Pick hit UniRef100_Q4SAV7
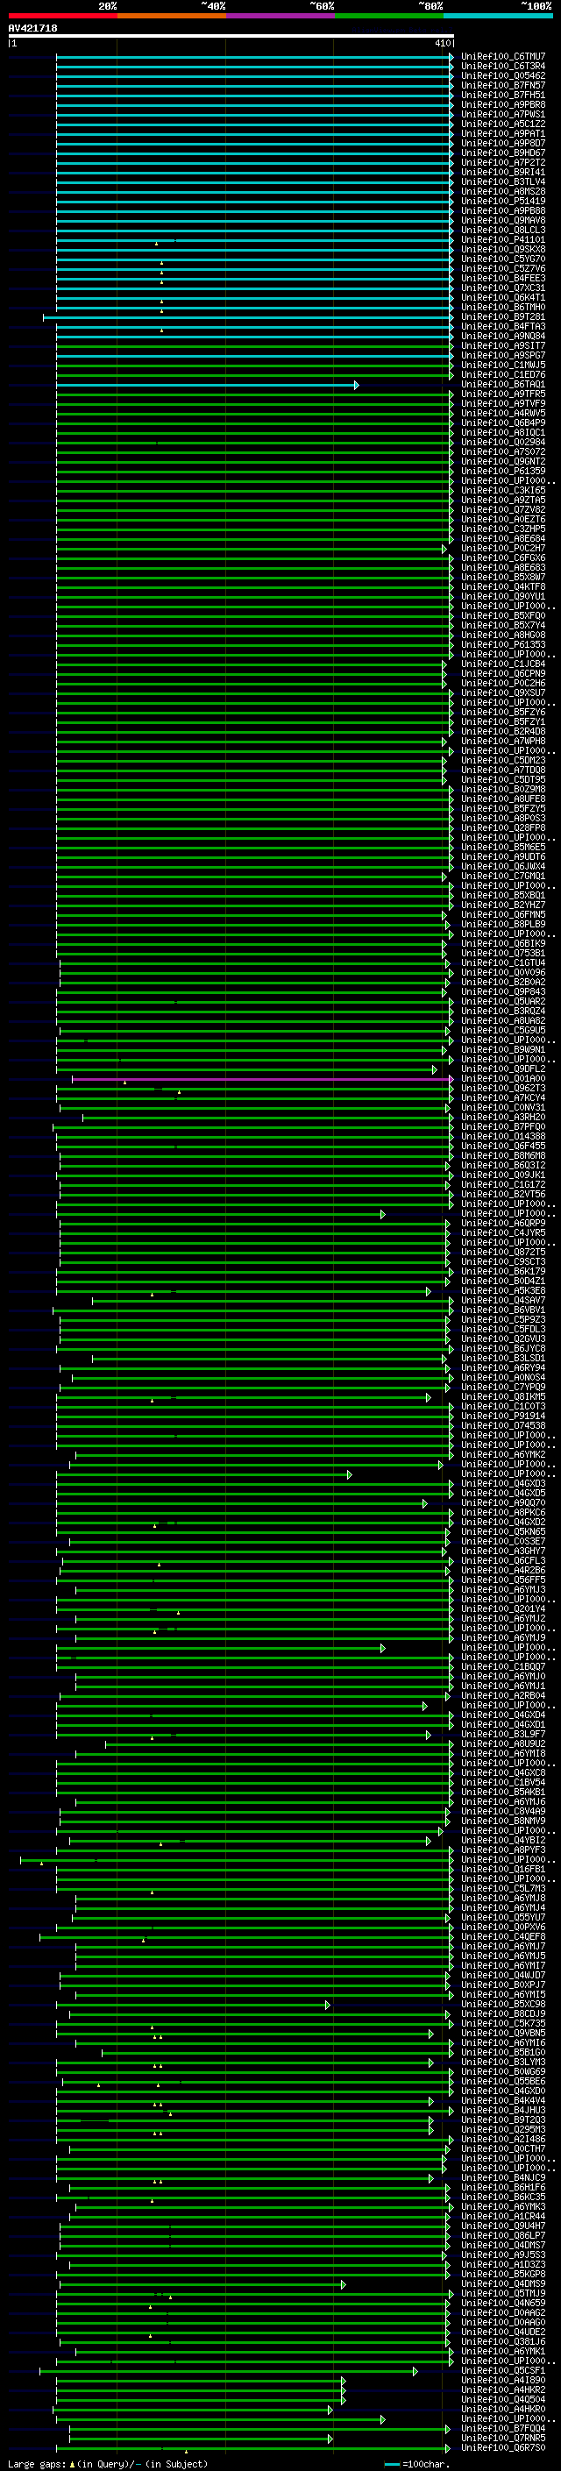The height and width of the screenshot is (2471, 561). (x=503, y=1301)
